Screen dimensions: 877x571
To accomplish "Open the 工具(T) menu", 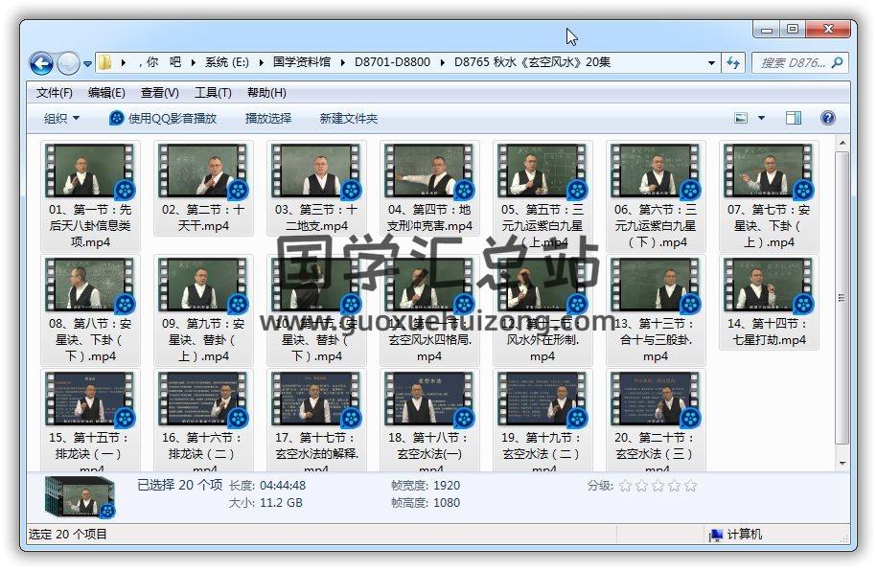I will click(x=213, y=93).
